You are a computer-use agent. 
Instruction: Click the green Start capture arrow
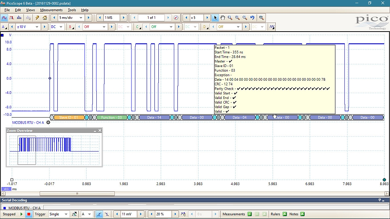pos(21,214)
